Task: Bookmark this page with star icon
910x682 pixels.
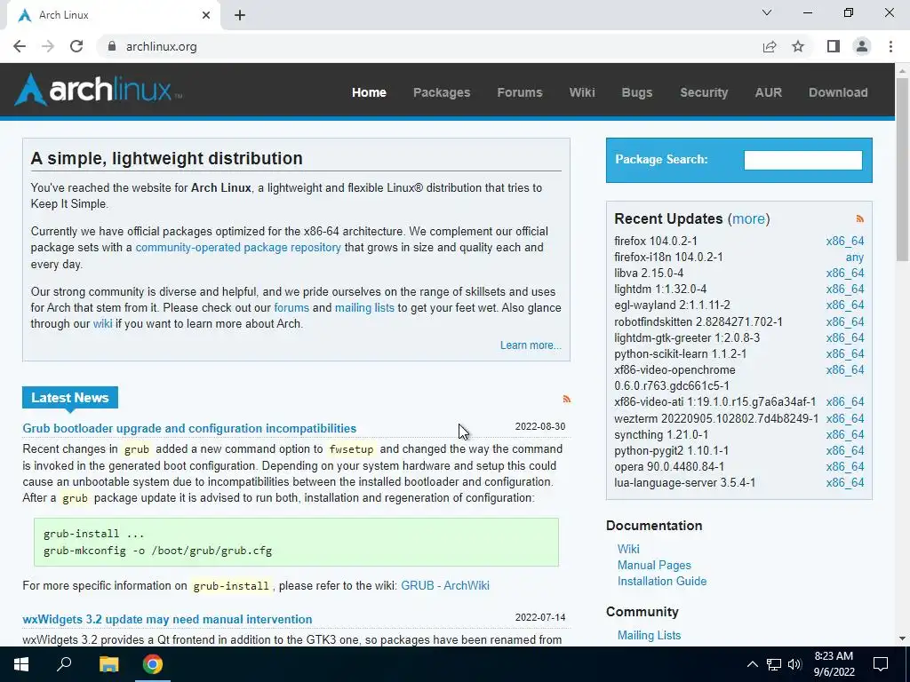Action: [x=798, y=46]
